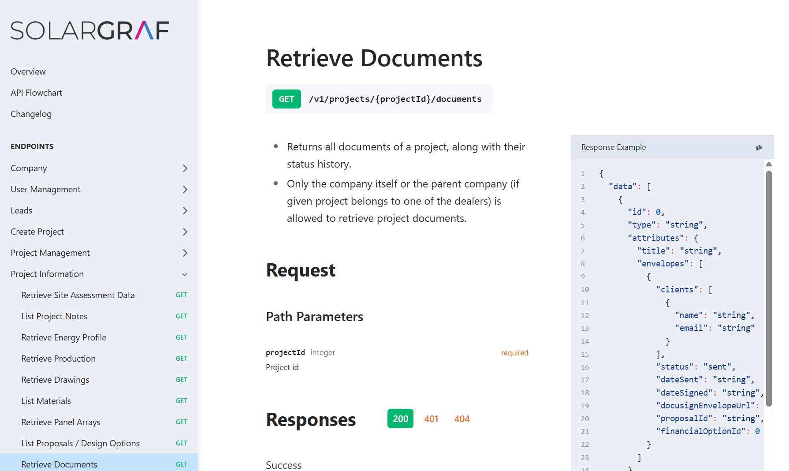Copy the Response Example code
This screenshot has height=471, width=789.
point(759,147)
